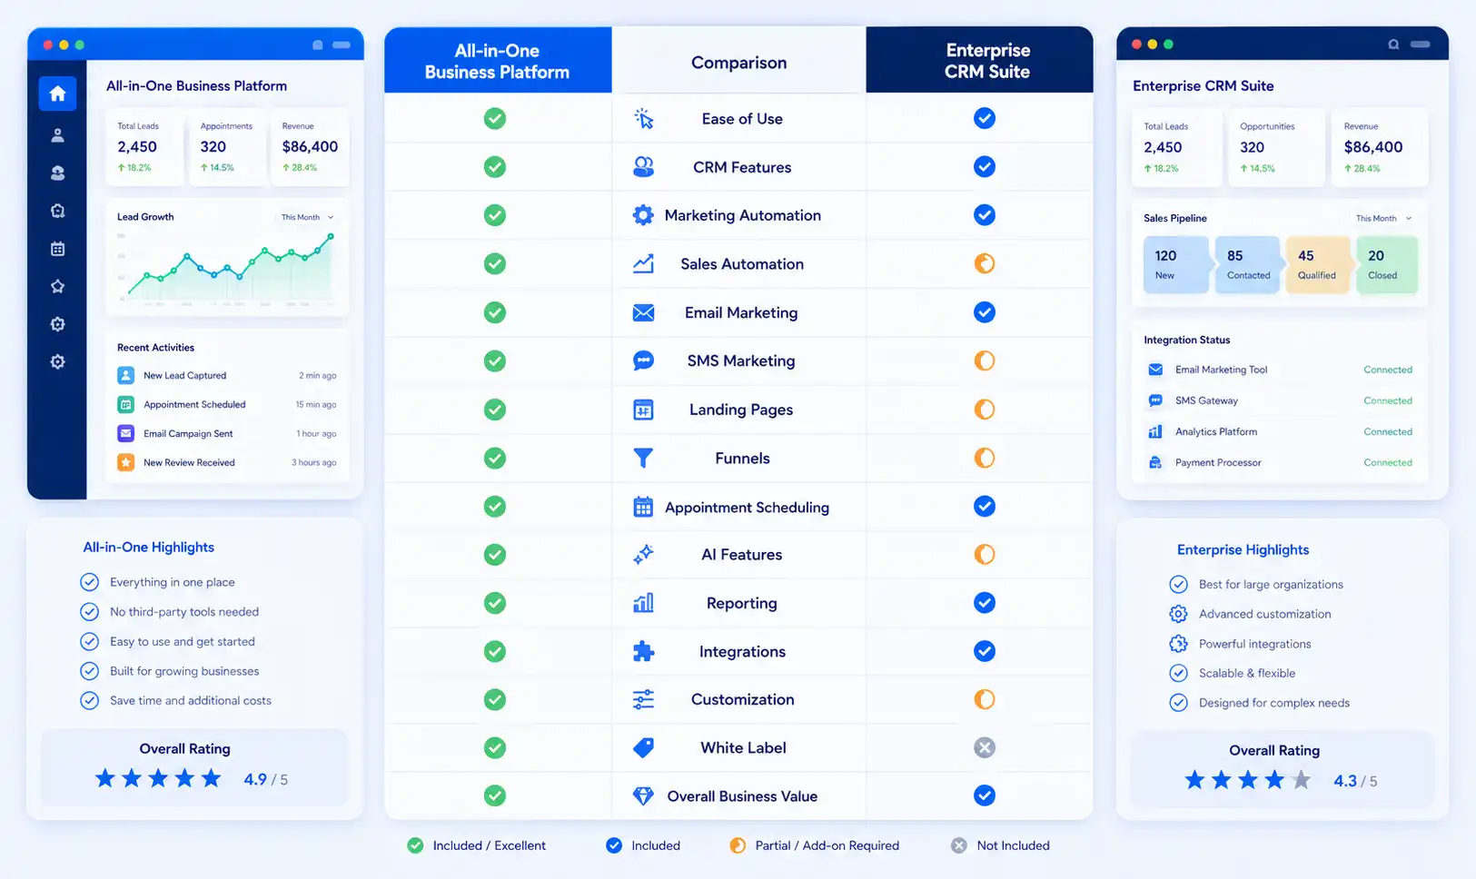Click 'Powerful integrations' highlight text

pyautogui.click(x=1254, y=644)
